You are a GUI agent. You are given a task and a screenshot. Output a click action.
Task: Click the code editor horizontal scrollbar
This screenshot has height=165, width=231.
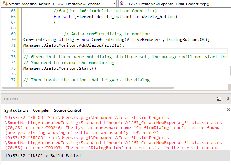pyautogui.click(x=108, y=87)
